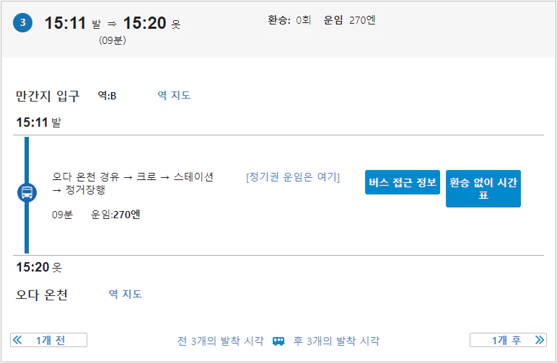Screen dimensions: 557x363
Task: Go to next route with 1개 후
Action: 508,341
